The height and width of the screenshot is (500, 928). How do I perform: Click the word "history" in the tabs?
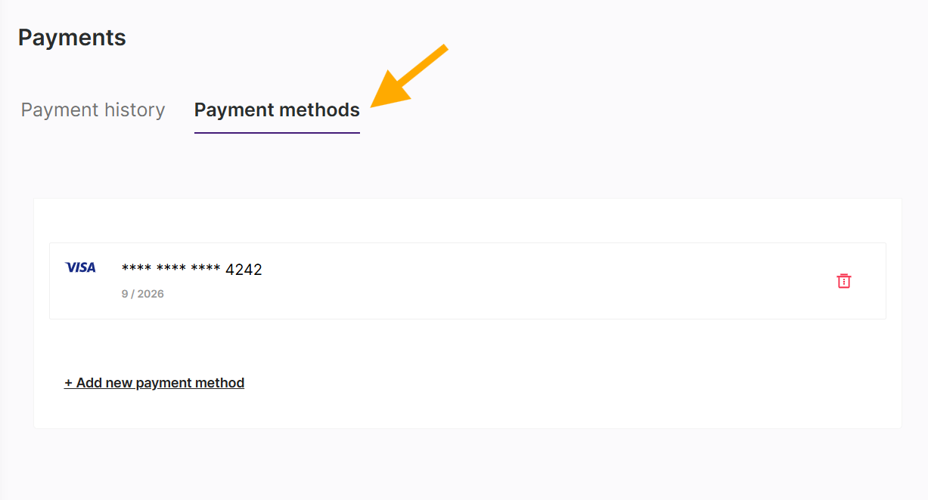[x=129, y=110]
